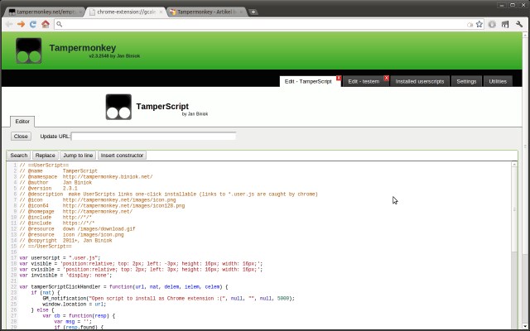Click the code editor vertical scrollbar
Image resolution: width=530 pixels, height=331 pixels.
[514, 245]
